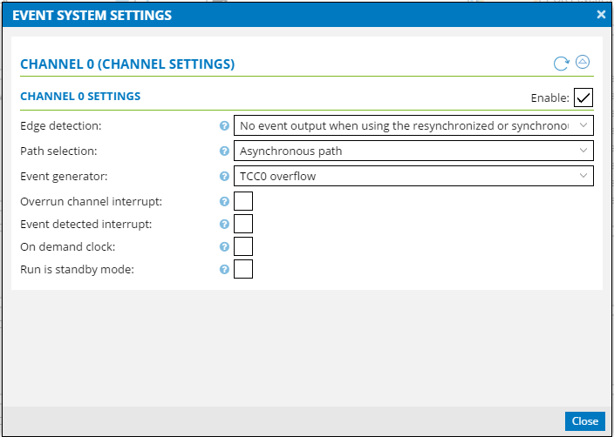Uncheck the Channel 0 Enable checkbox
The image size is (614, 437).
point(583,97)
